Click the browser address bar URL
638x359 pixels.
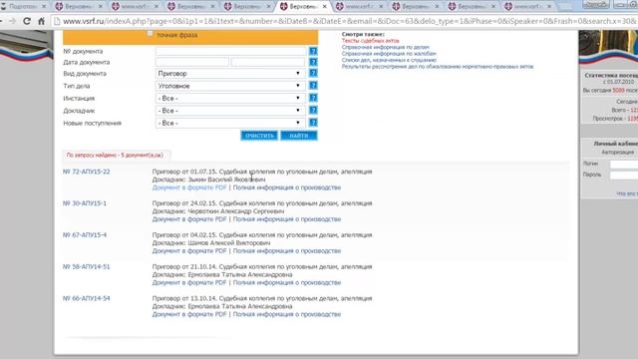[x=350, y=21]
